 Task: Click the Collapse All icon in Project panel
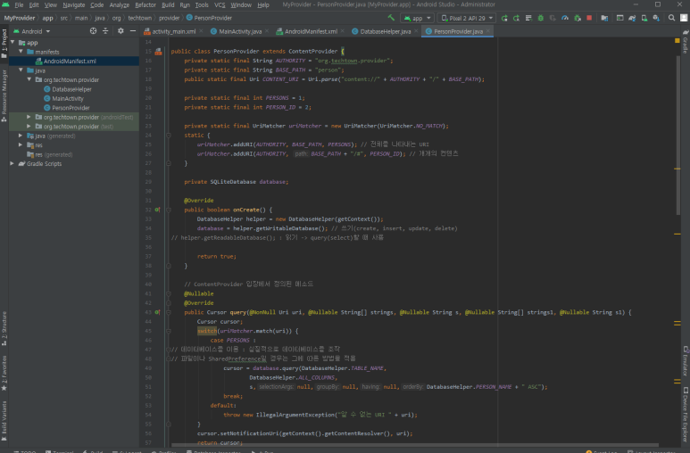coord(105,31)
